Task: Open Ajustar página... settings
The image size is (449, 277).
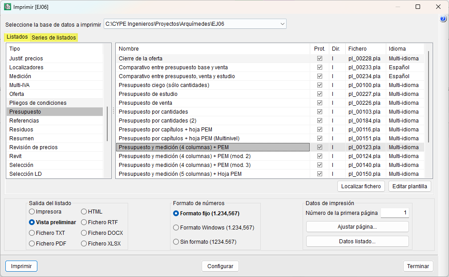Action: pyautogui.click(x=357, y=227)
